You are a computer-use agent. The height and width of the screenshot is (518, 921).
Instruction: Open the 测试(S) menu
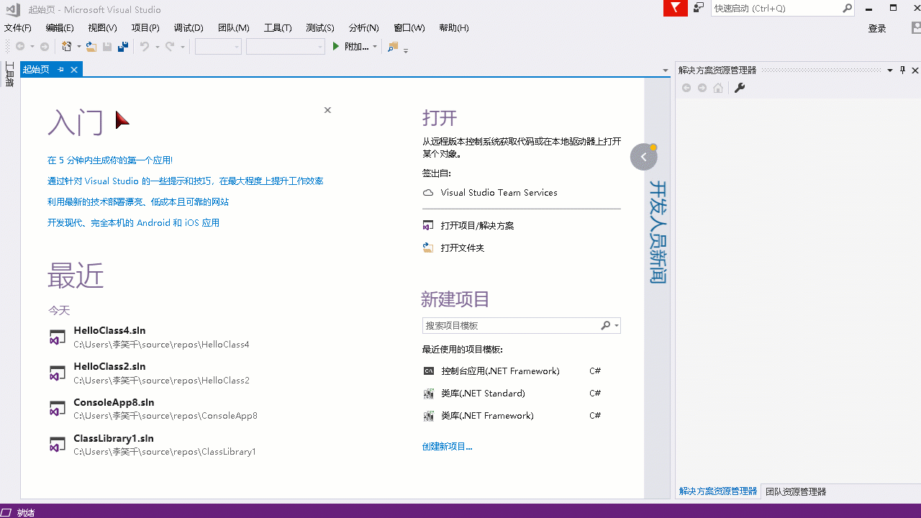tap(320, 28)
